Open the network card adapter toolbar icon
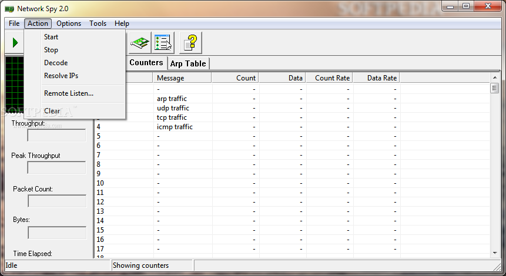The image size is (506, 276). (140, 42)
